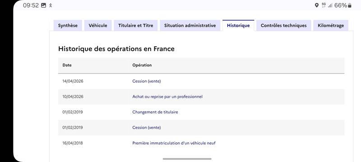Screen dimensions: 361x162
Task: Open the Titulaire et Titre tab
Action: (136, 26)
